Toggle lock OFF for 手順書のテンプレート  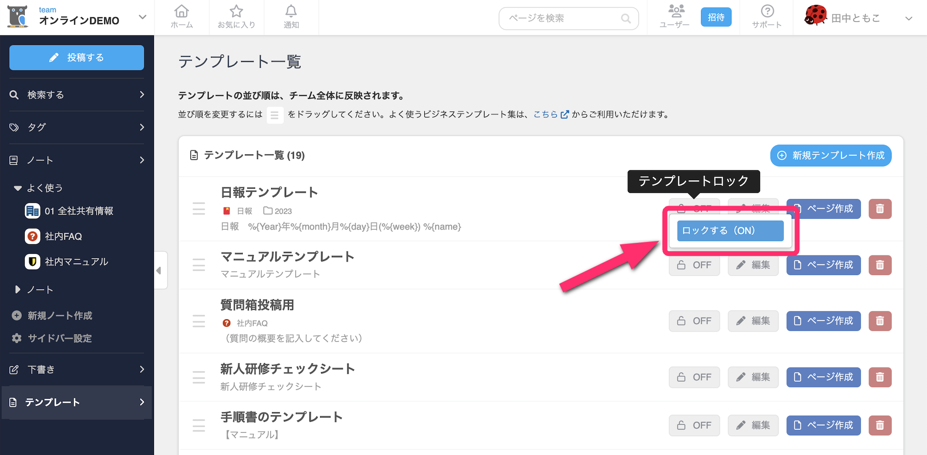(x=694, y=426)
